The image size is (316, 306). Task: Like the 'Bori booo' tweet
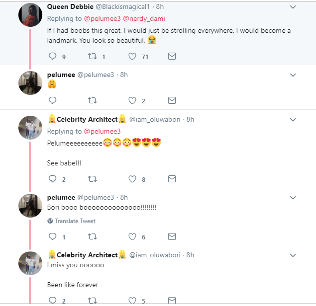click(x=132, y=237)
